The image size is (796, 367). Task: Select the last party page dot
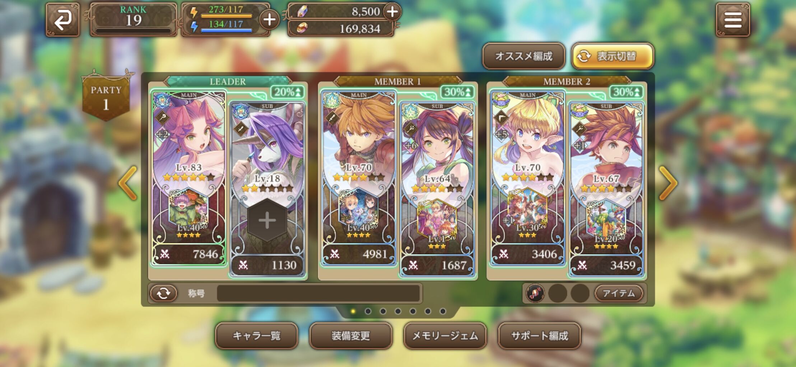tap(443, 311)
